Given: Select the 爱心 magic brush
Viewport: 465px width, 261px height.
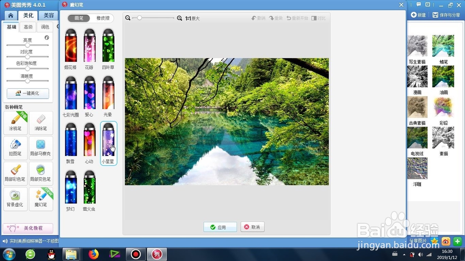Looking at the screenshot, I should tap(89, 96).
